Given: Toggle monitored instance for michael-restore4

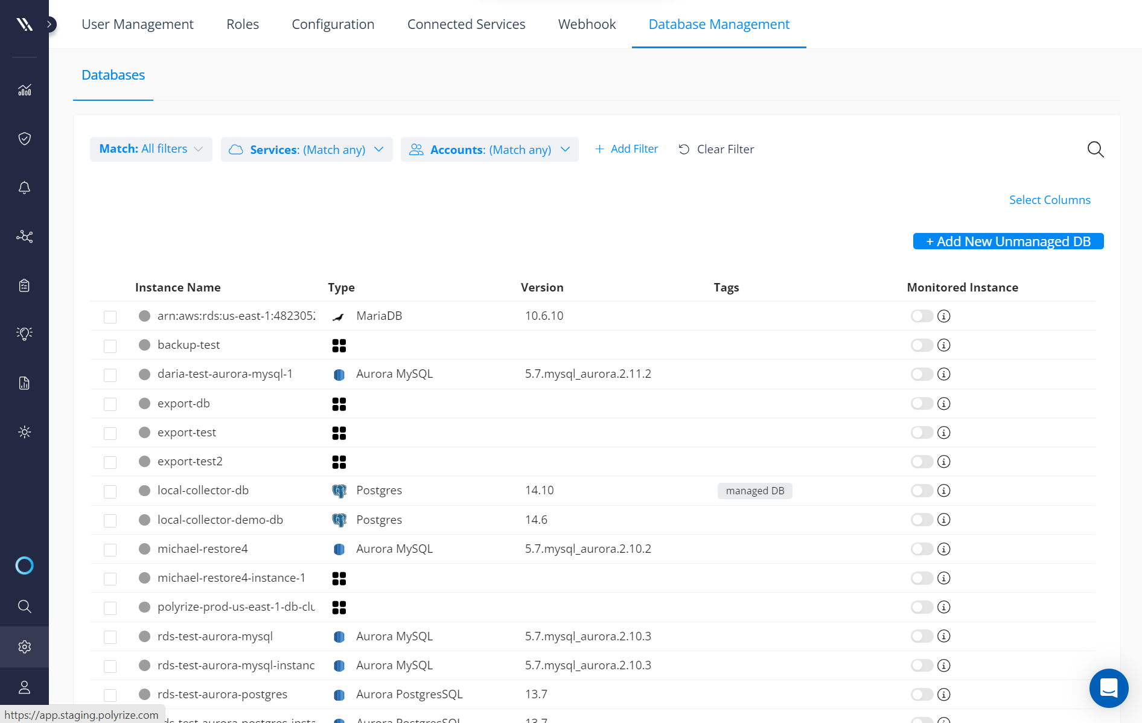Looking at the screenshot, I should 922,549.
